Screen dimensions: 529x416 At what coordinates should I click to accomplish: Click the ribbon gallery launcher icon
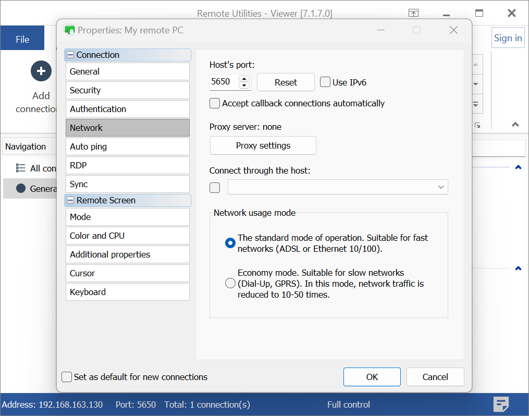click(477, 125)
